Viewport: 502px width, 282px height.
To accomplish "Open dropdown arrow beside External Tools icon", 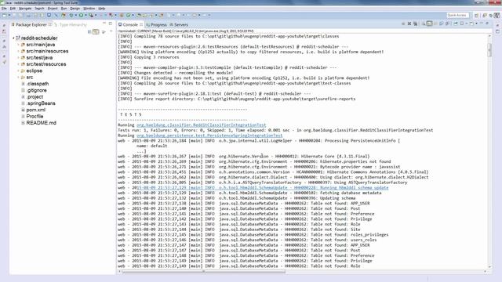I will [x=96, y=15].
